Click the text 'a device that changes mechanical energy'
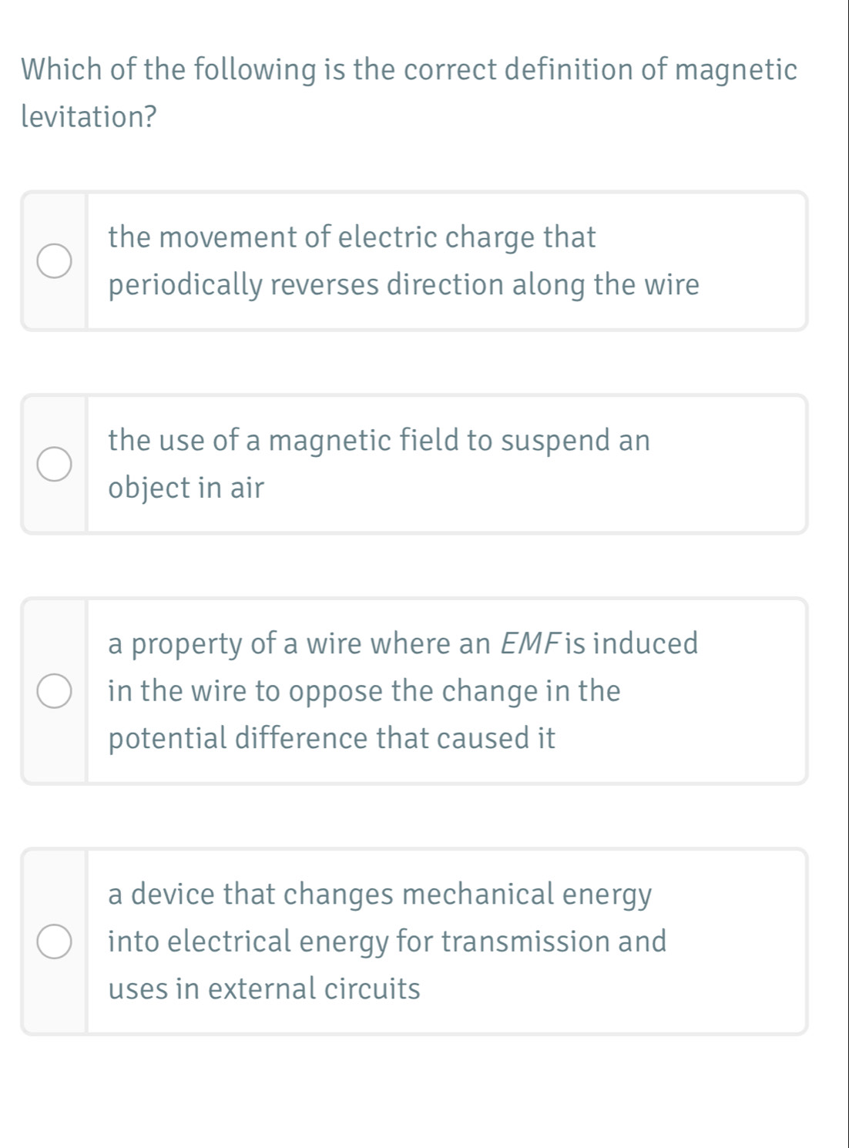 380,895
